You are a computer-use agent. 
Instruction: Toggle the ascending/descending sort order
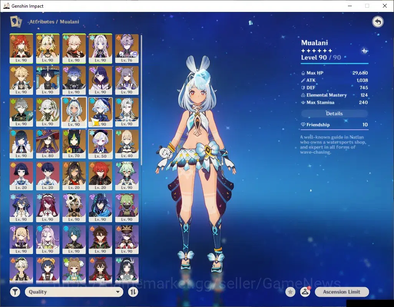pyautogui.click(x=133, y=292)
